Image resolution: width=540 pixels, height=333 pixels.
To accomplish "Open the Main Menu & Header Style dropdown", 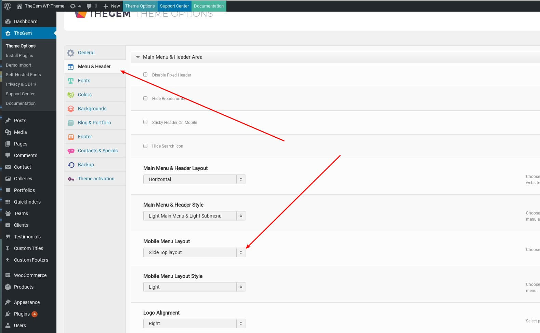I will [194, 216].
